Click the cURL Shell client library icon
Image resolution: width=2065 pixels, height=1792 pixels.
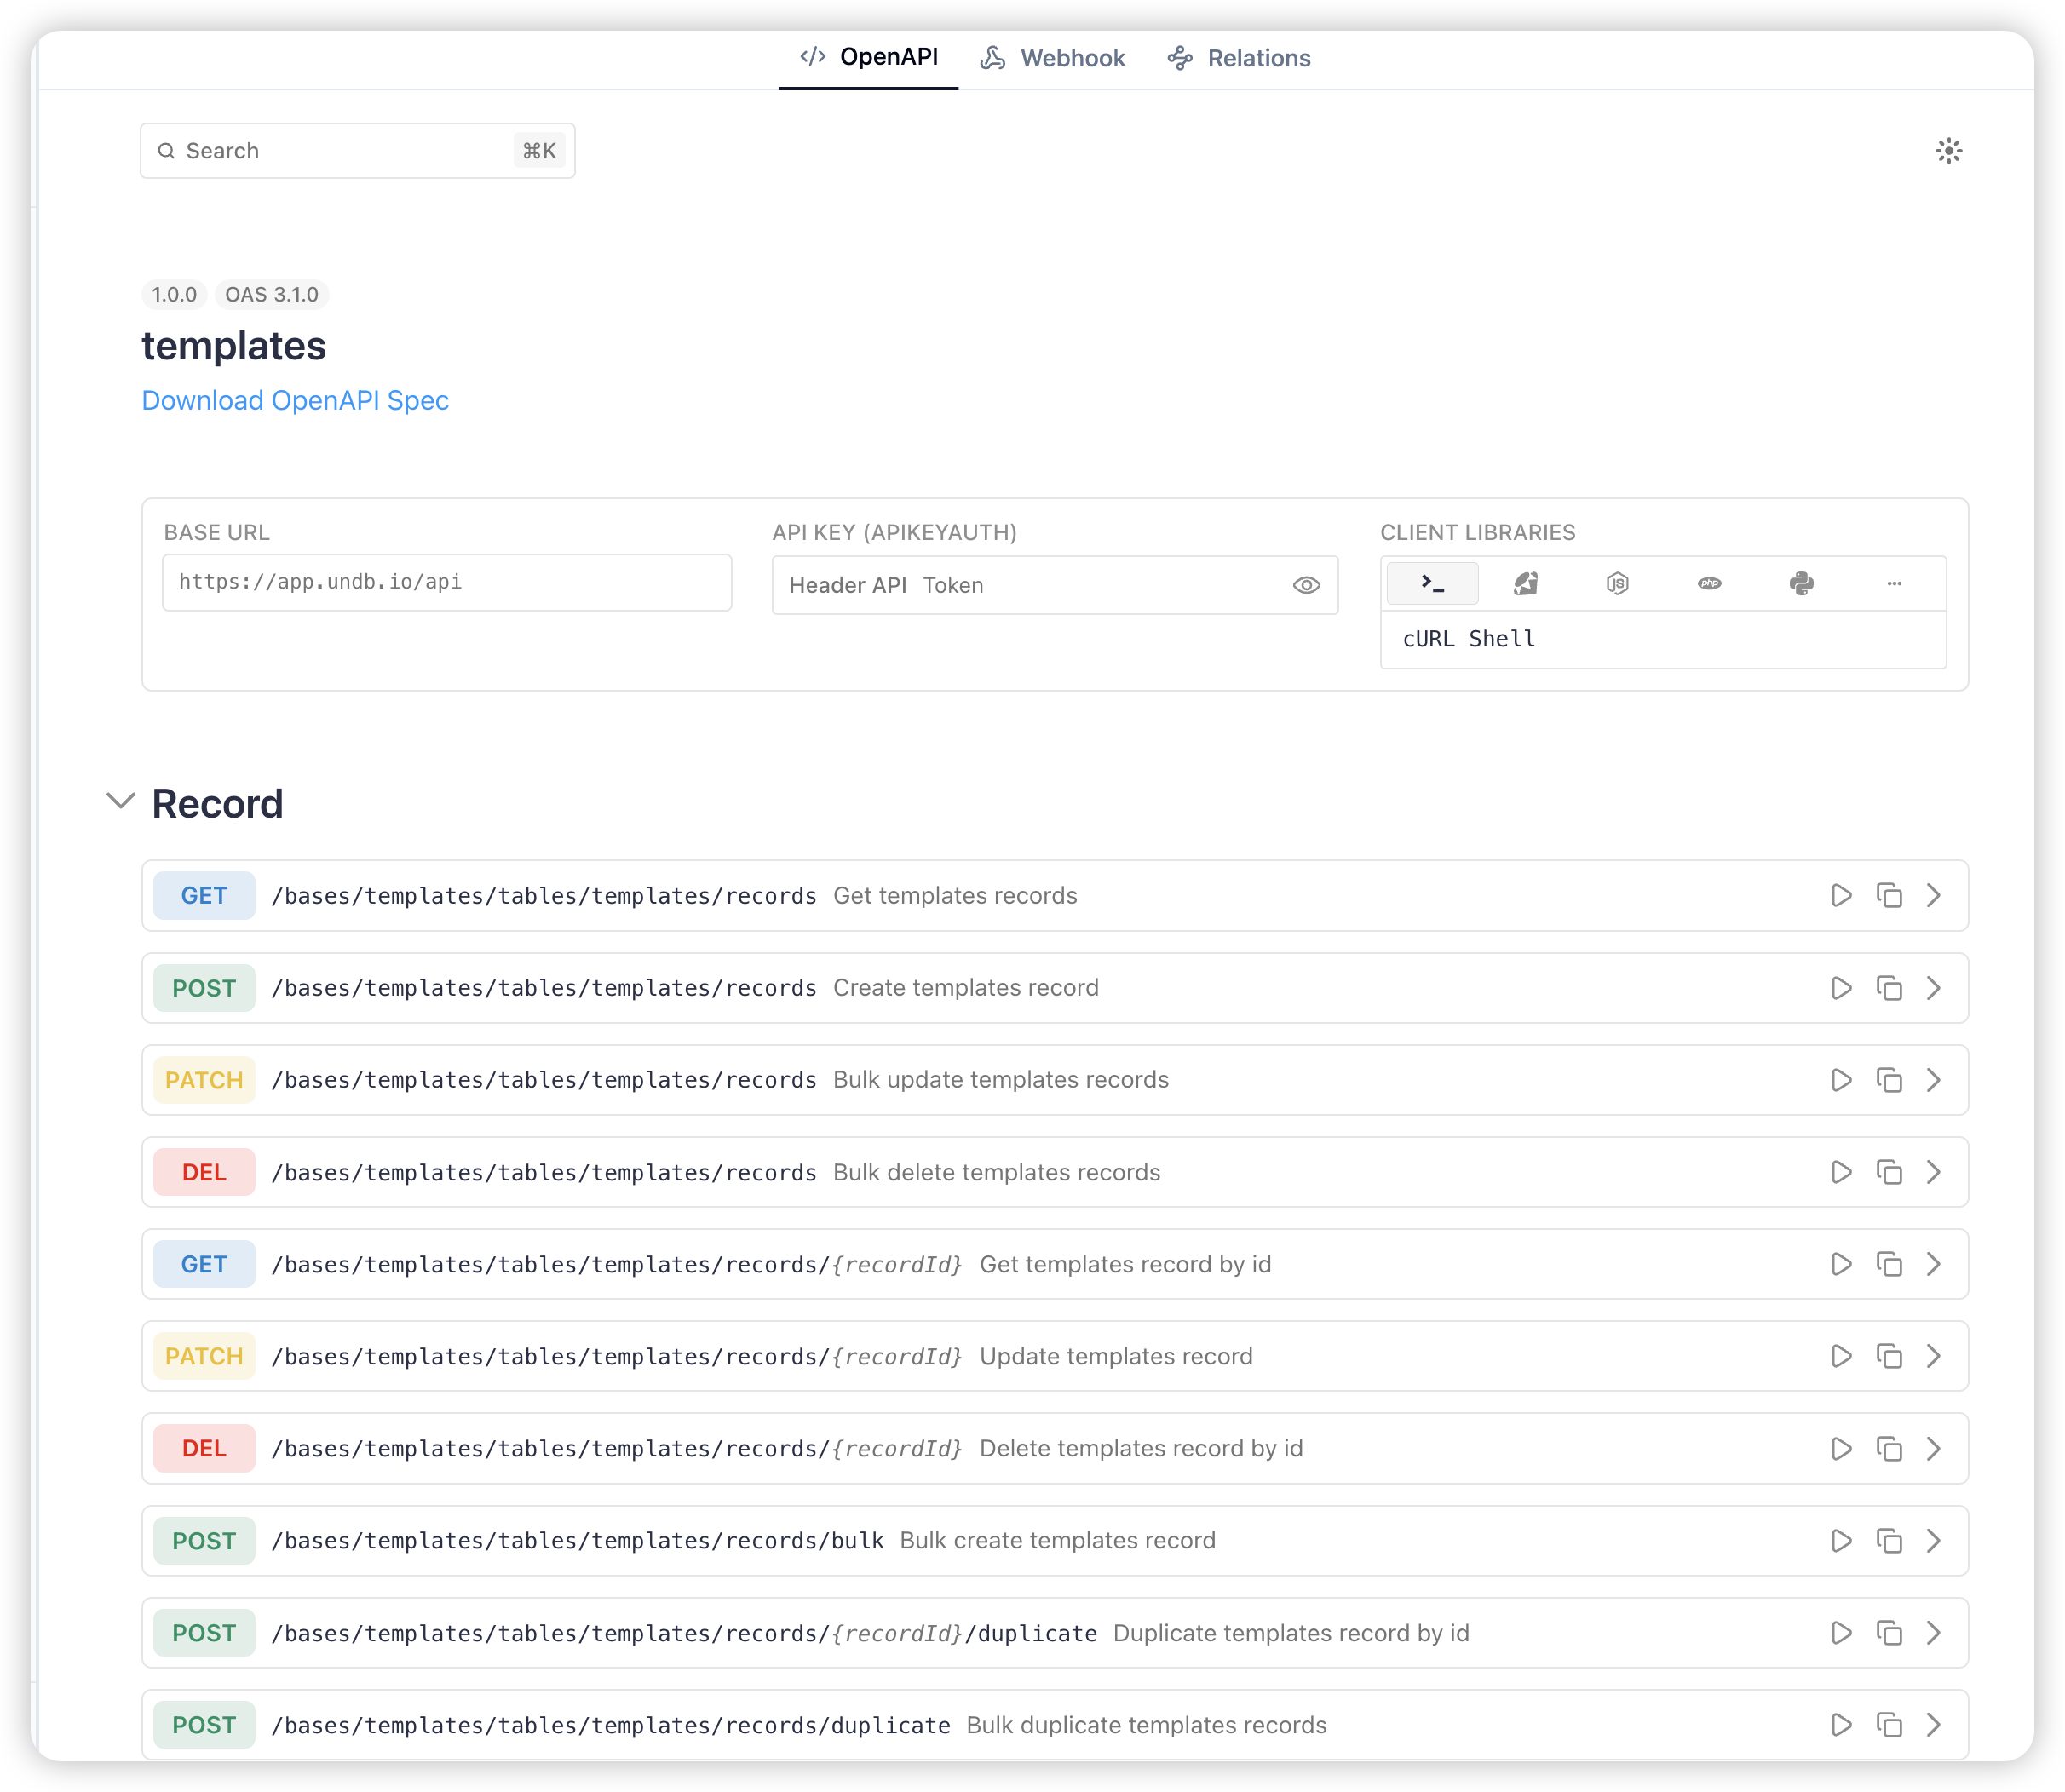point(1433,583)
